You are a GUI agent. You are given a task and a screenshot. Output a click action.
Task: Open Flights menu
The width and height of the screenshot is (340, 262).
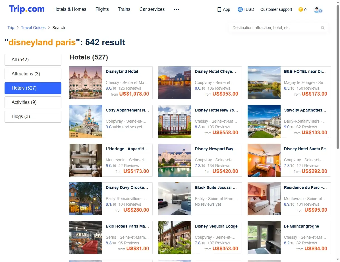point(102,9)
